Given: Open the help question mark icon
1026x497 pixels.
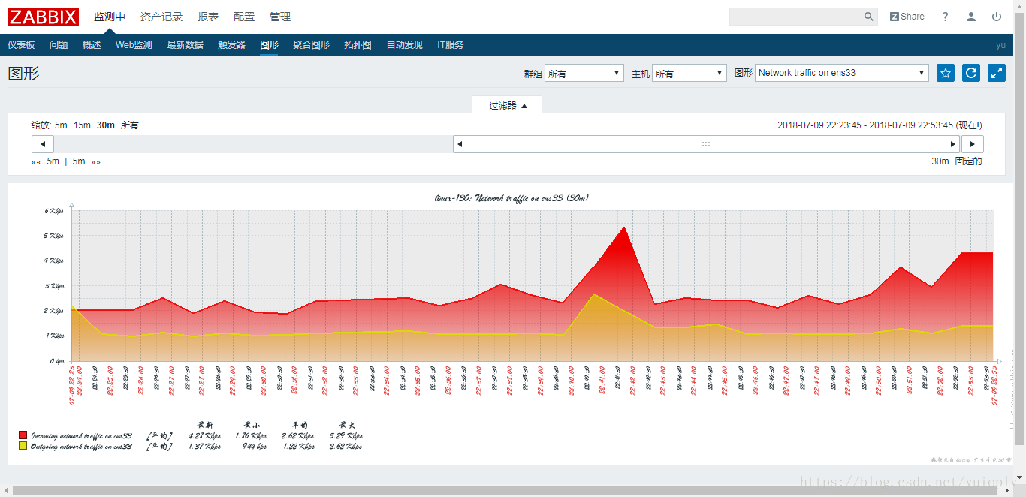Looking at the screenshot, I should (x=946, y=17).
